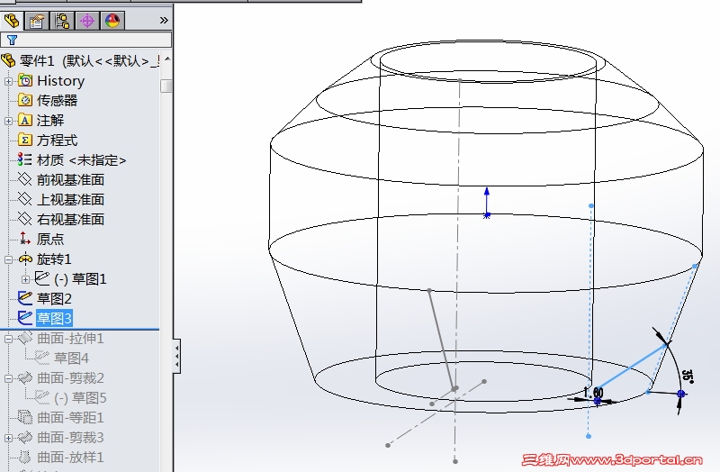Select the 曲面-拉伸1 surface extrude icon
Screen dimensions: 720x472
coord(25,339)
